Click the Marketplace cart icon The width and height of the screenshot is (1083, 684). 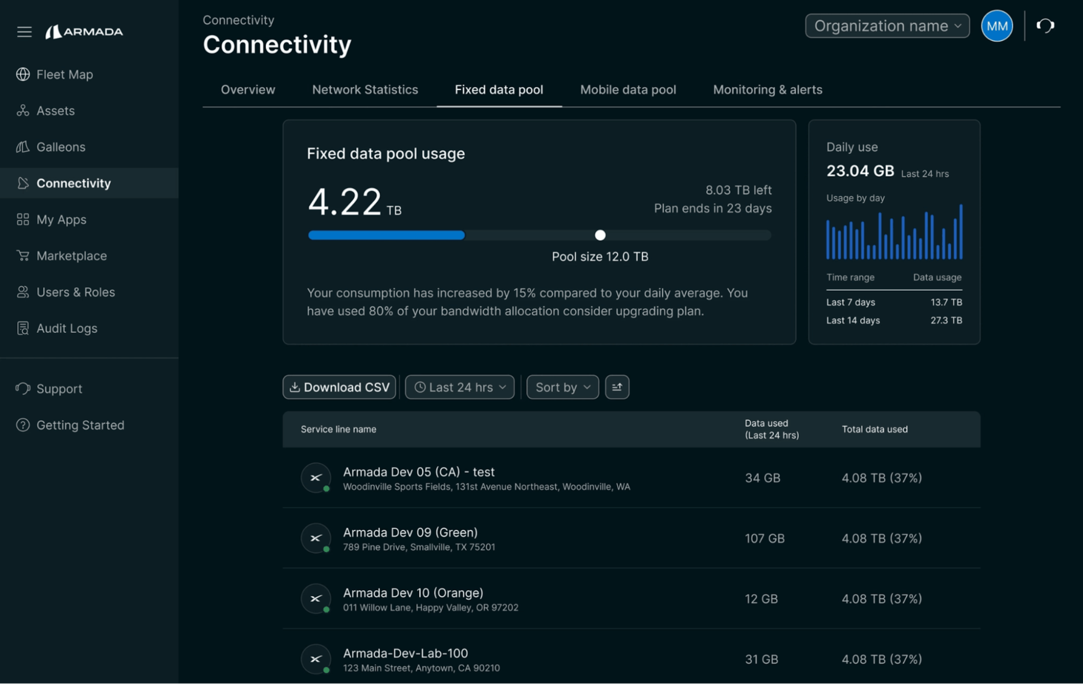click(23, 256)
